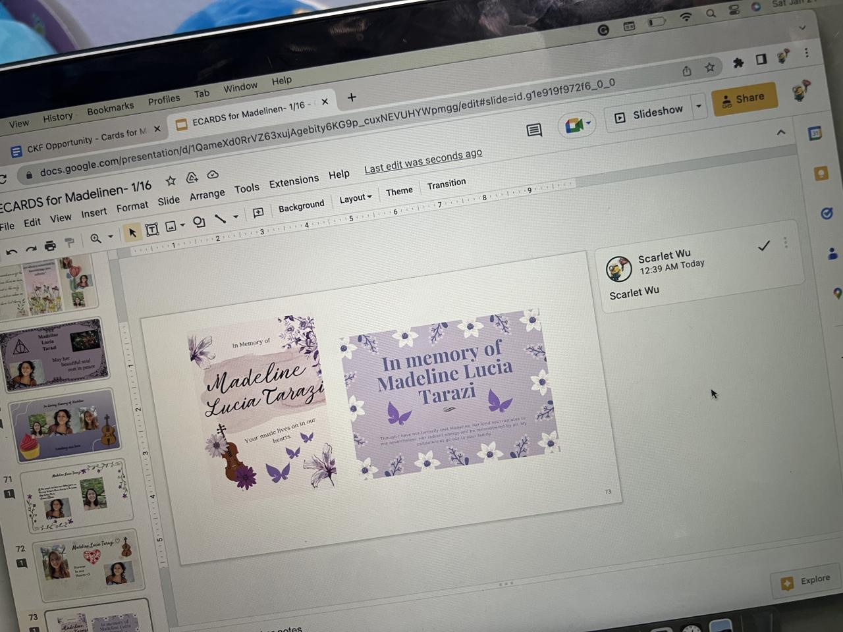Image resolution: width=843 pixels, height=632 pixels.
Task: Open the line type dropdown arrow
Action: click(236, 217)
